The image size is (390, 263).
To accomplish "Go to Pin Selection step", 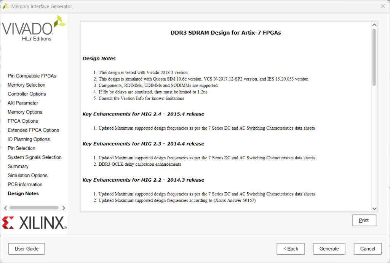I will 21,148.
